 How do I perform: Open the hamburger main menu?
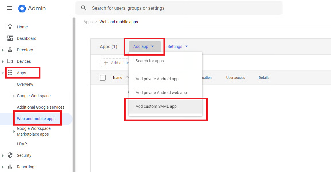(x=9, y=8)
